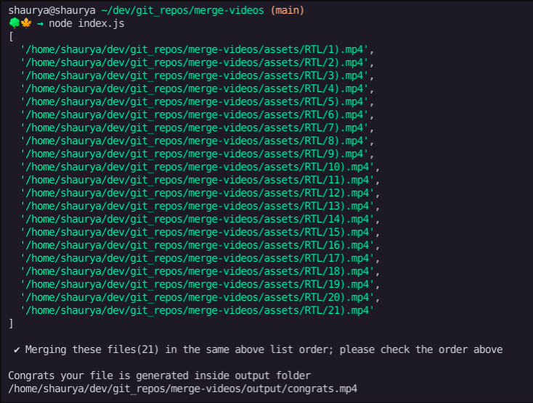Click the prompt arrow symbol

[40, 24]
